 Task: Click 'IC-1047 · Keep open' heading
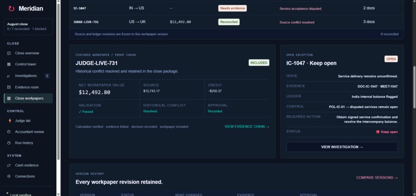pos(311,63)
